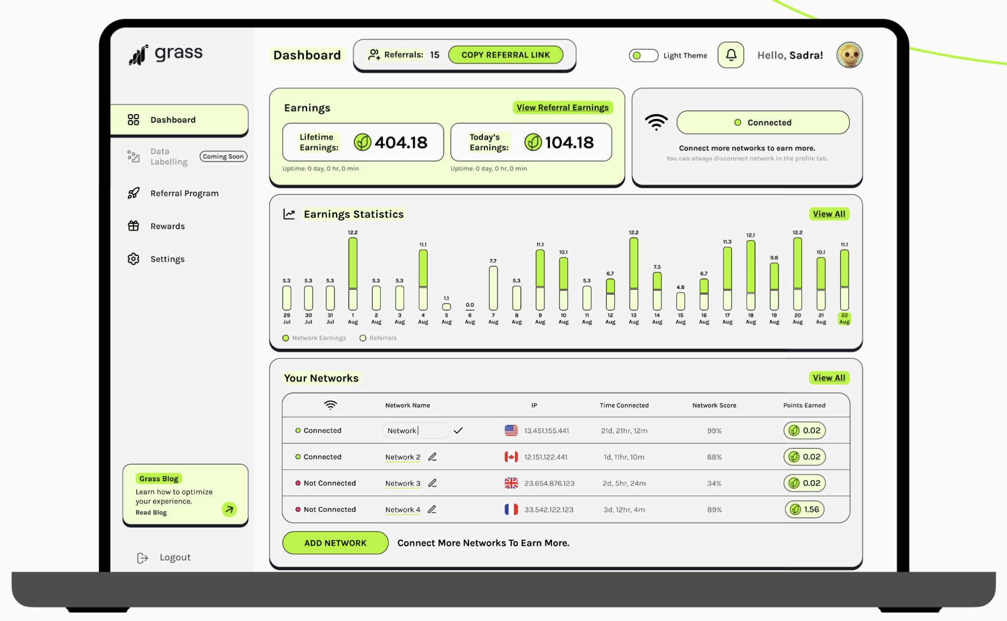Toggle the Light Theme switch
The width and height of the screenshot is (1007, 621).
point(643,56)
